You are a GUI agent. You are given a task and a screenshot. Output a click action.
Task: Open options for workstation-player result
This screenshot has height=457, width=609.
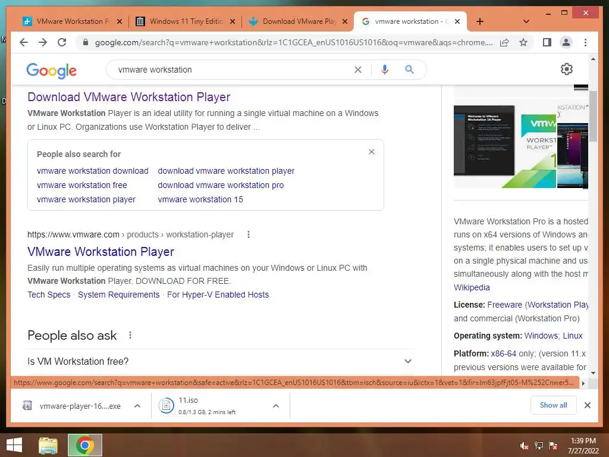249,234
